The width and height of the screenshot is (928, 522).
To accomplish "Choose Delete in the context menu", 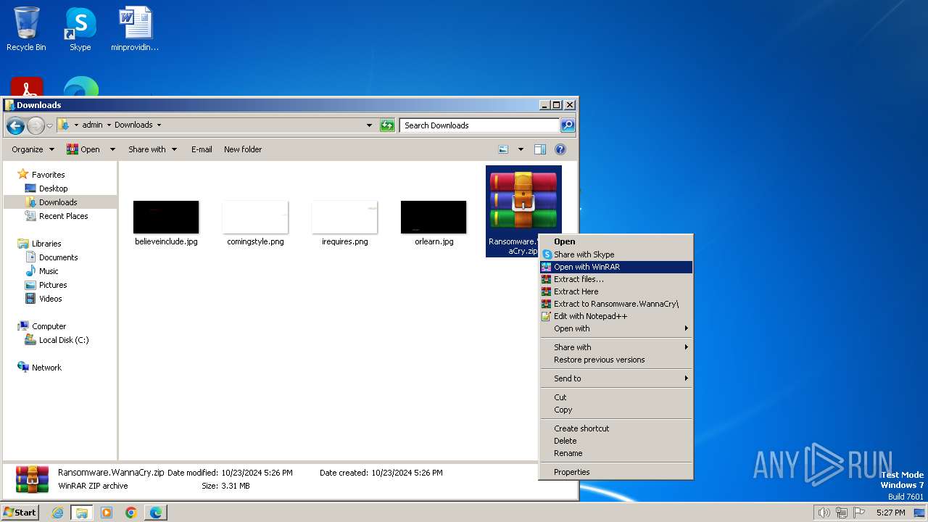I will 616,441.
